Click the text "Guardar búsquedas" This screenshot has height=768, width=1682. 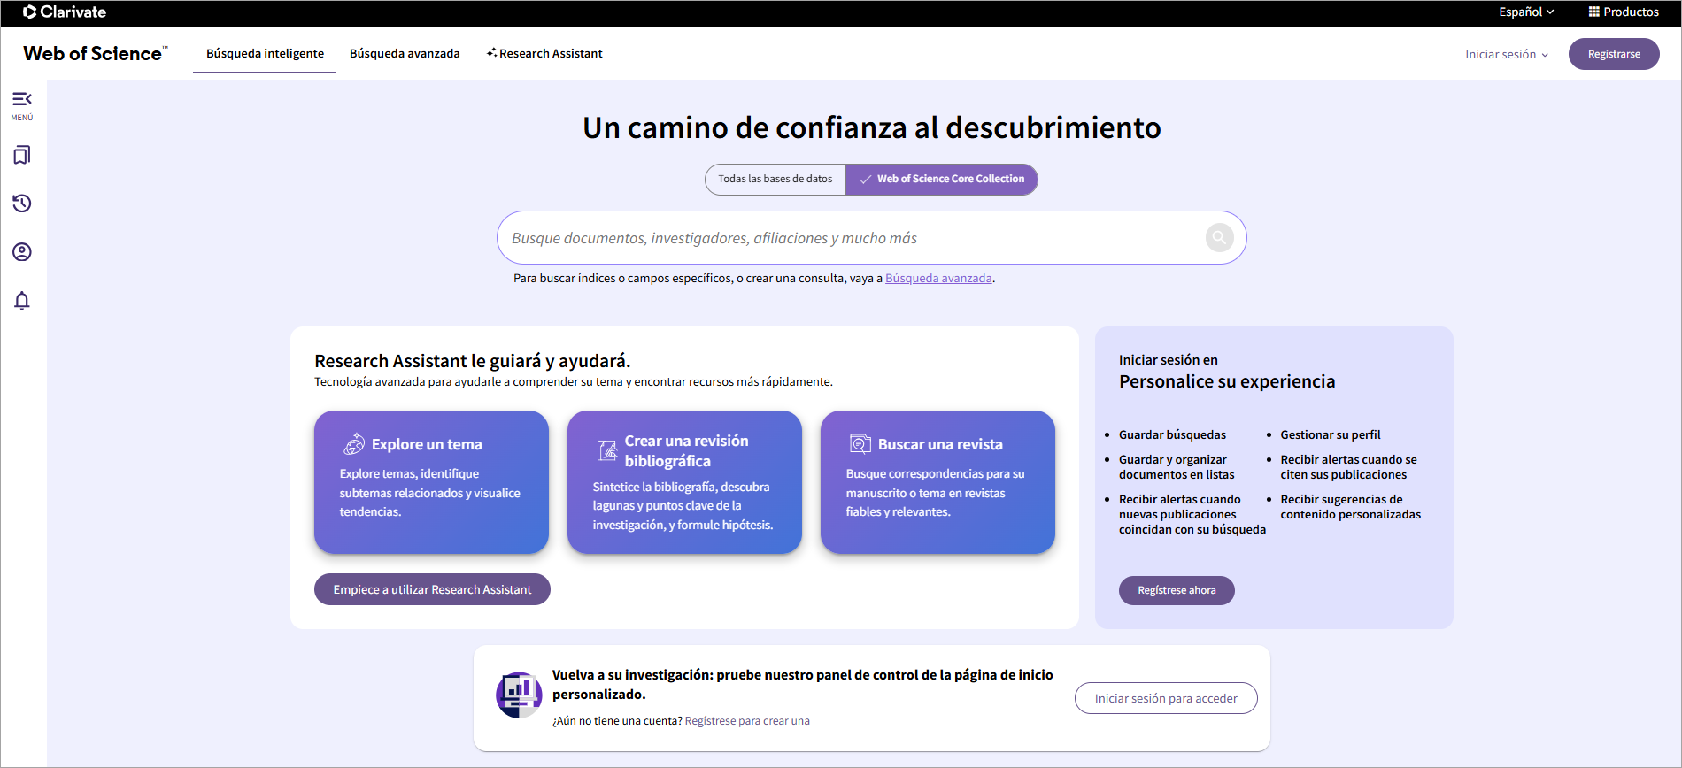point(1172,434)
